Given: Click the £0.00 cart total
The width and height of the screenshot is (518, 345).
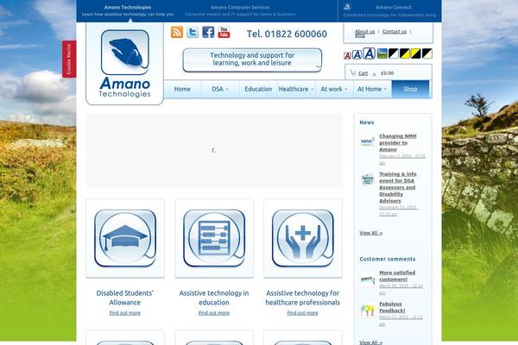Looking at the screenshot, I should pyautogui.click(x=387, y=73).
